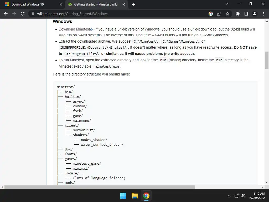The height and width of the screenshot is (202, 269).
Task: Click the horizontal scrollbar thumb
Action: coord(100,187)
